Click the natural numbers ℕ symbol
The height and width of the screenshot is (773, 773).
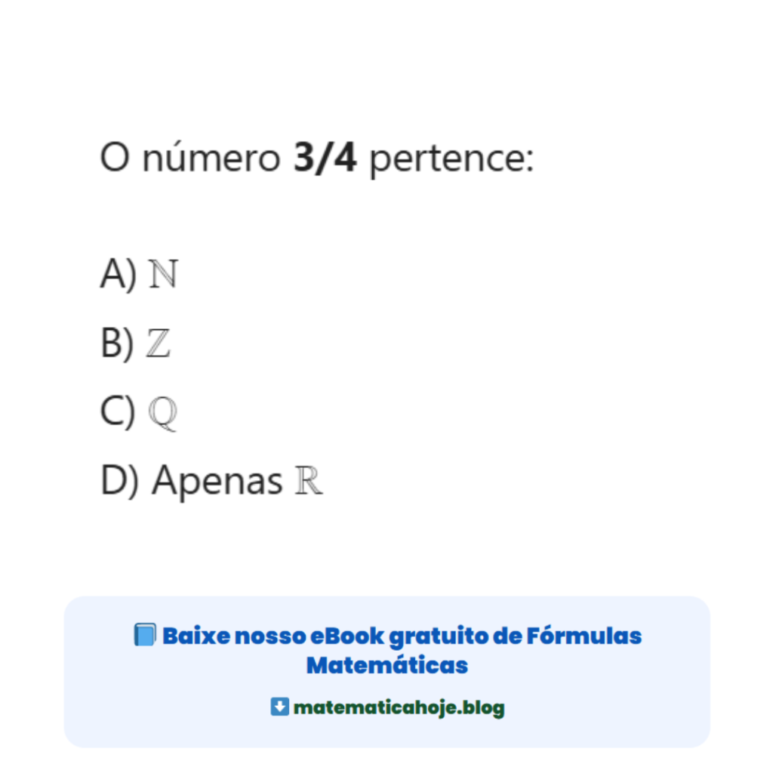pyautogui.click(x=163, y=275)
